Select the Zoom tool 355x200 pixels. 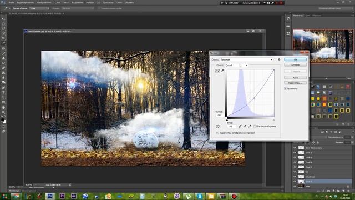(x=3, y=112)
